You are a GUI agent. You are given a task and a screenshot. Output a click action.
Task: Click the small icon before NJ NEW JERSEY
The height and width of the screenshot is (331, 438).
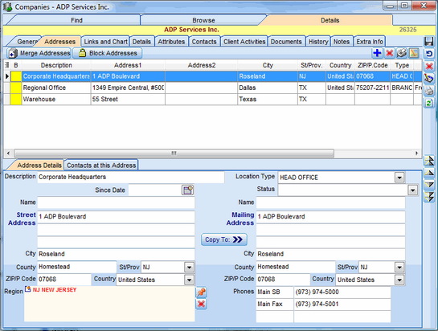(x=27, y=289)
